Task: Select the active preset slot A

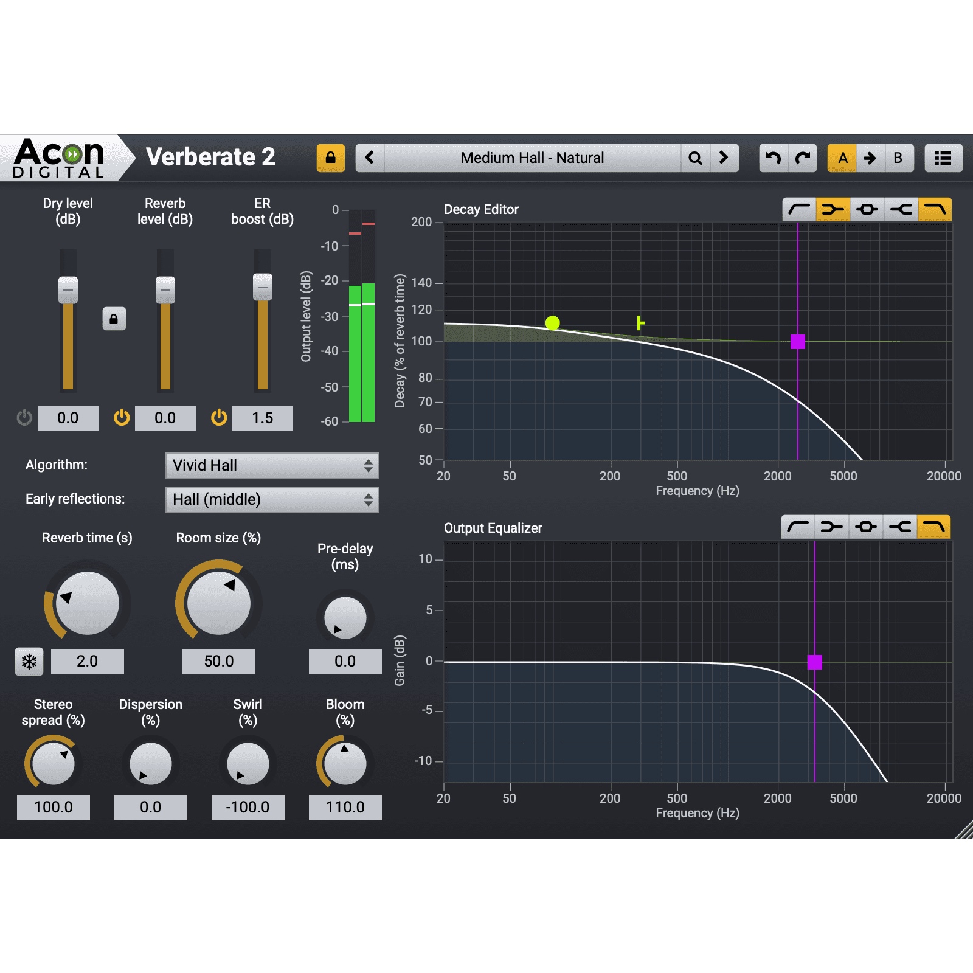Action: pyautogui.click(x=843, y=158)
